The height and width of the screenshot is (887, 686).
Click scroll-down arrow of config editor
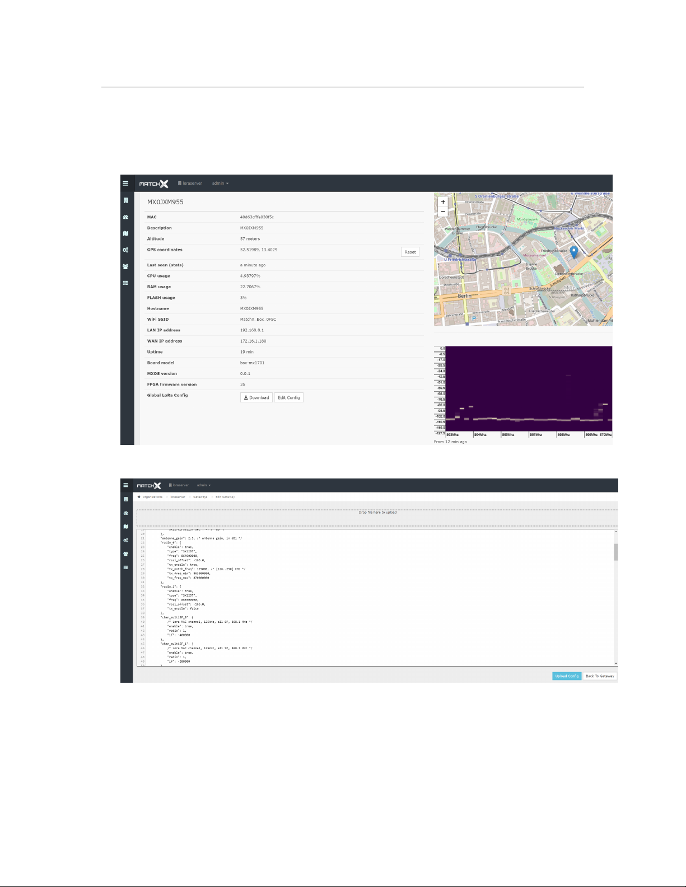(x=616, y=664)
